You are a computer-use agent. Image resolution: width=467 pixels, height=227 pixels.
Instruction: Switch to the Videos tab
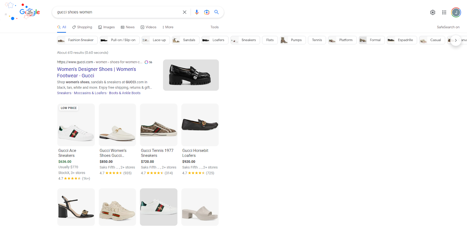(x=149, y=27)
